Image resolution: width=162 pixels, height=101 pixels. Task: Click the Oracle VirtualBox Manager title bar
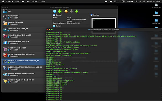(x=59, y=7)
